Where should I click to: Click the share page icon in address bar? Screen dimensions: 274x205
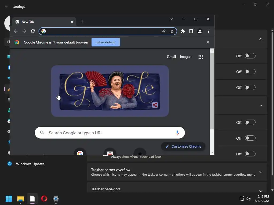click(x=163, y=31)
